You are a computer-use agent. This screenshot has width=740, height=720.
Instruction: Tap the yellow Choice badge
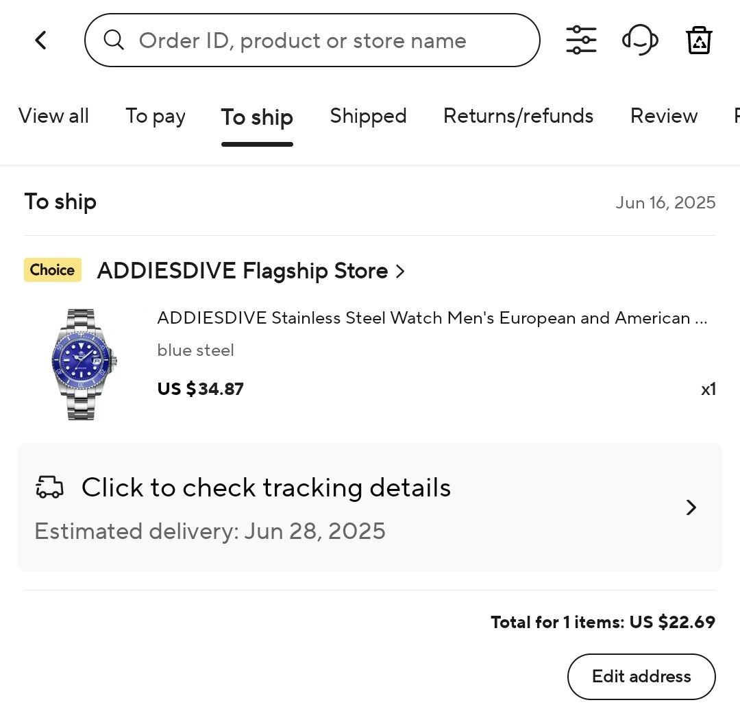52,269
